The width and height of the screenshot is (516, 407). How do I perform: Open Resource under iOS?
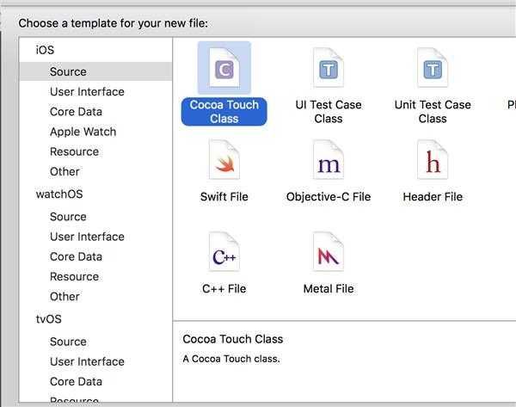(74, 151)
